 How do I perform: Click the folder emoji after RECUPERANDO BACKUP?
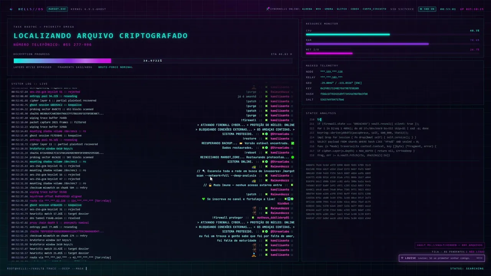[241, 143]
